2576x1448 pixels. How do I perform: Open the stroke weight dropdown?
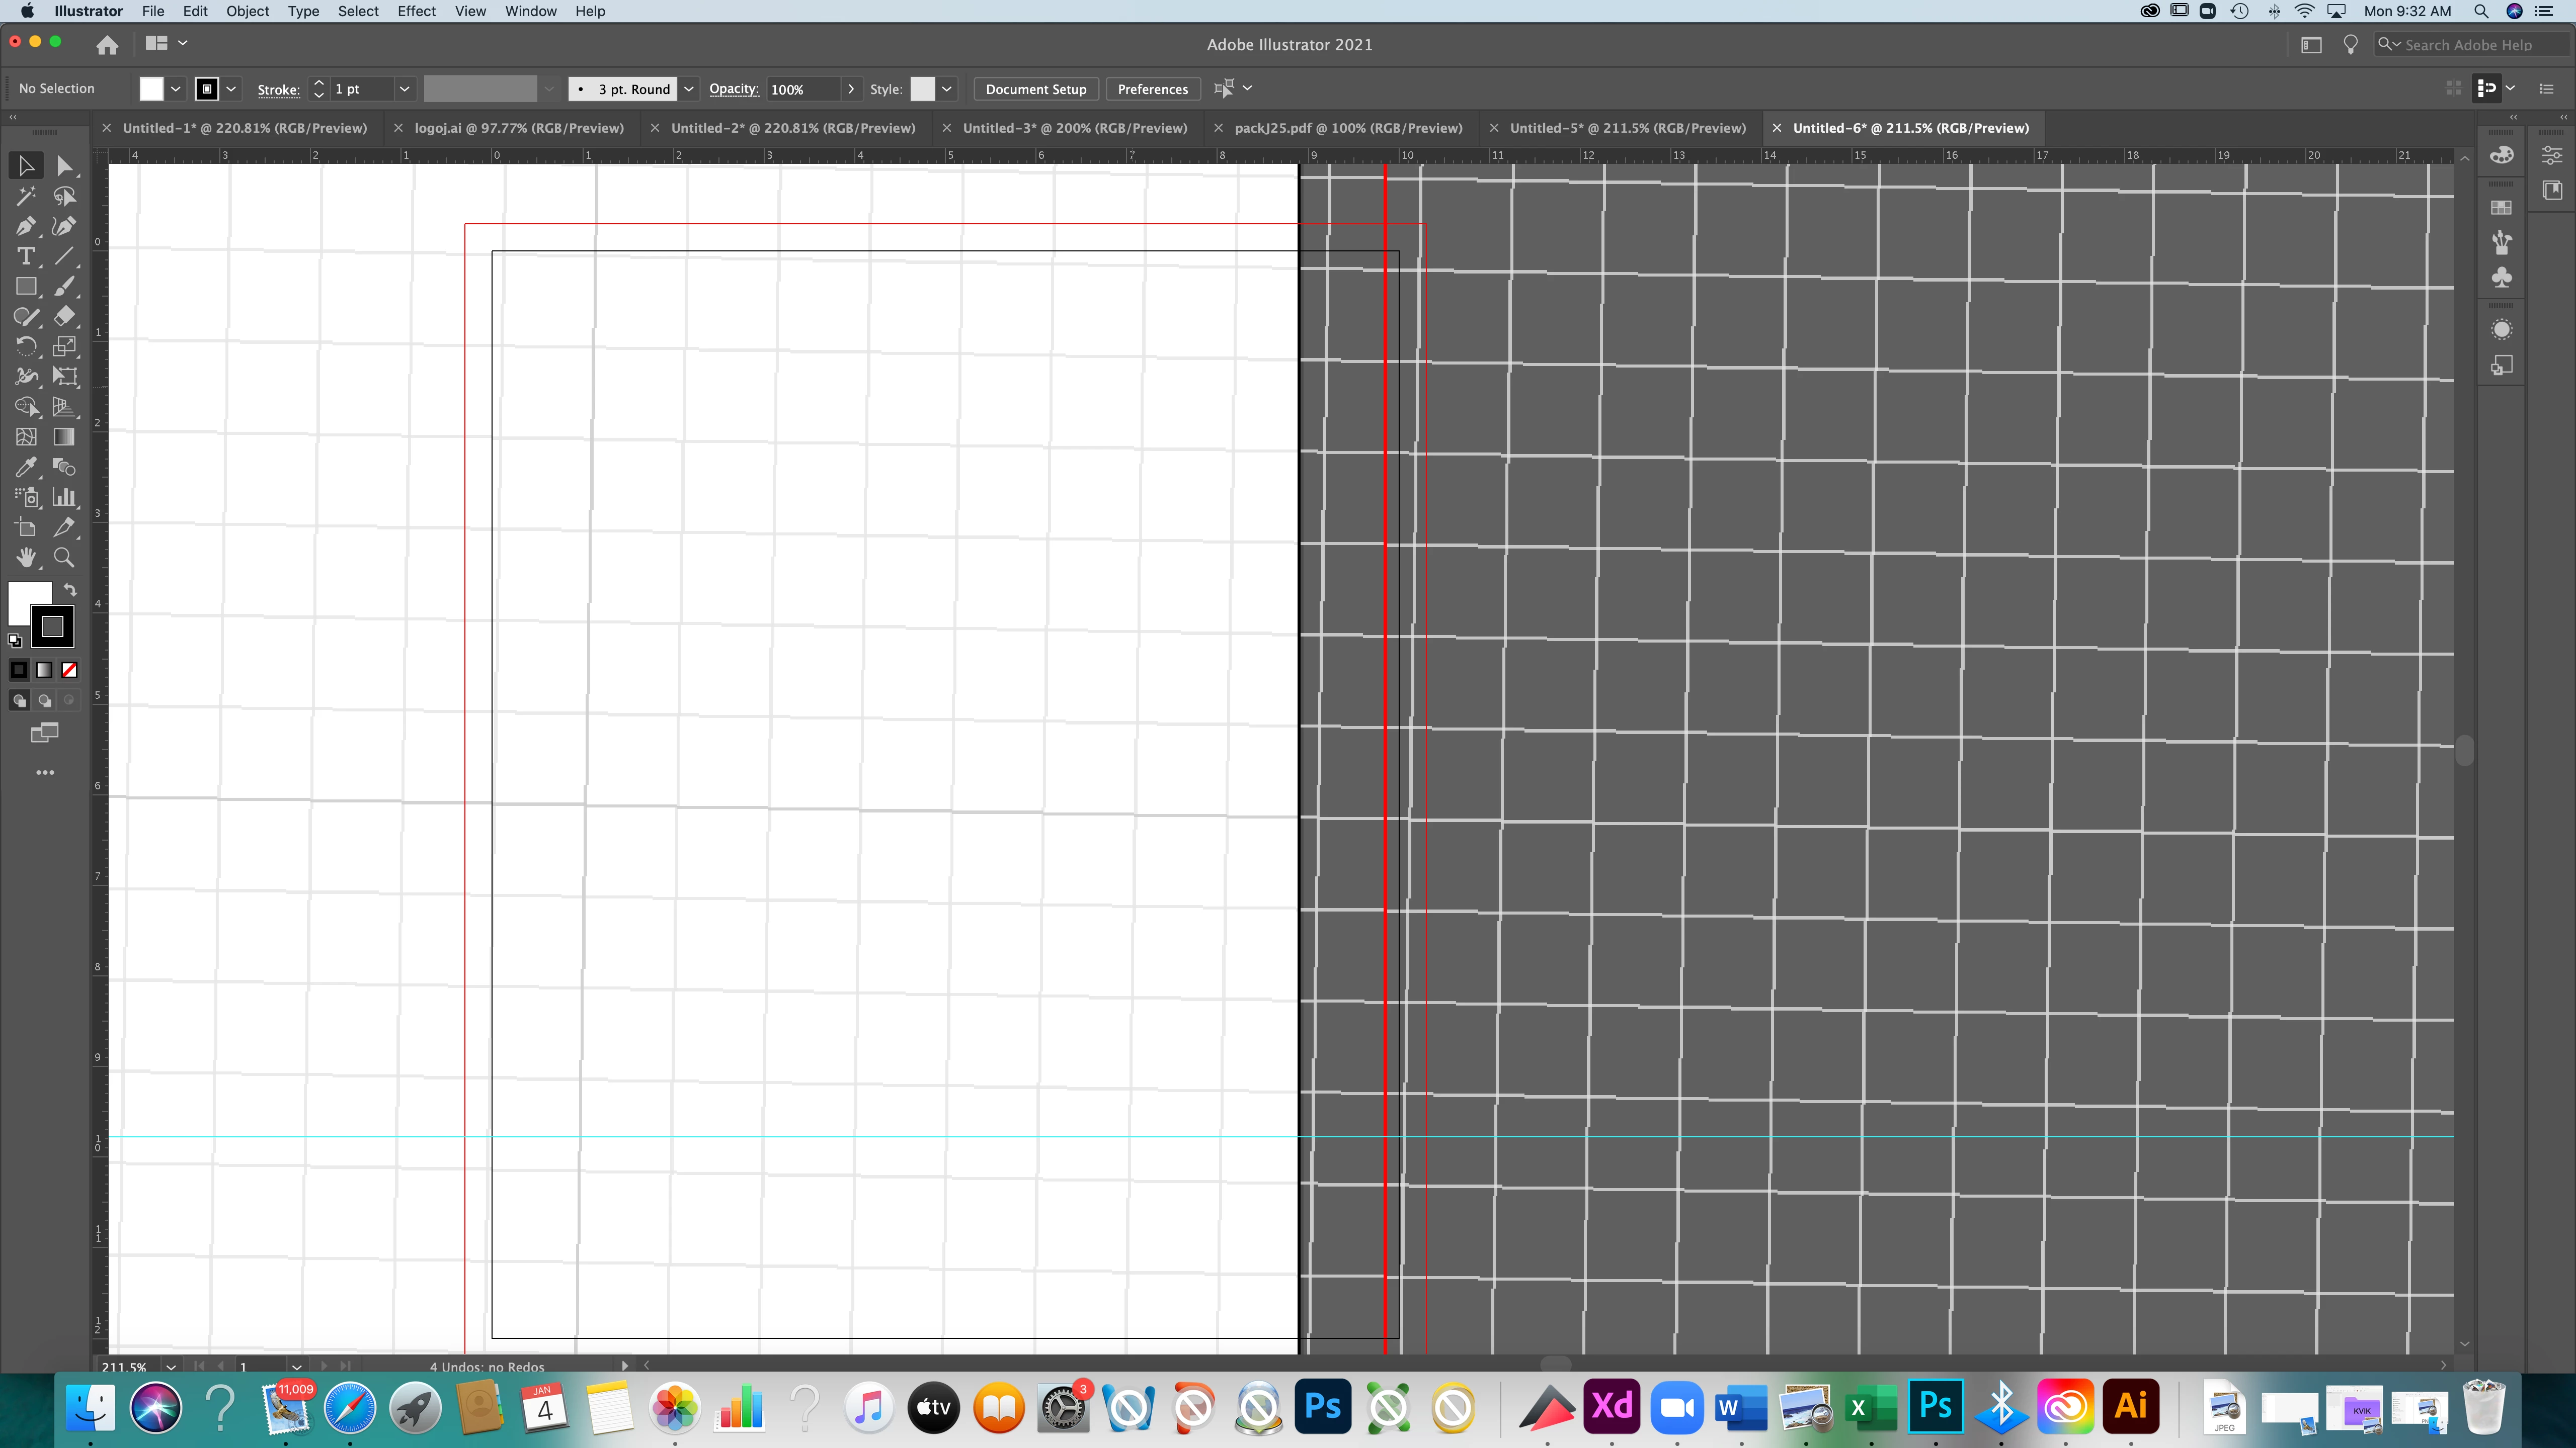[404, 89]
